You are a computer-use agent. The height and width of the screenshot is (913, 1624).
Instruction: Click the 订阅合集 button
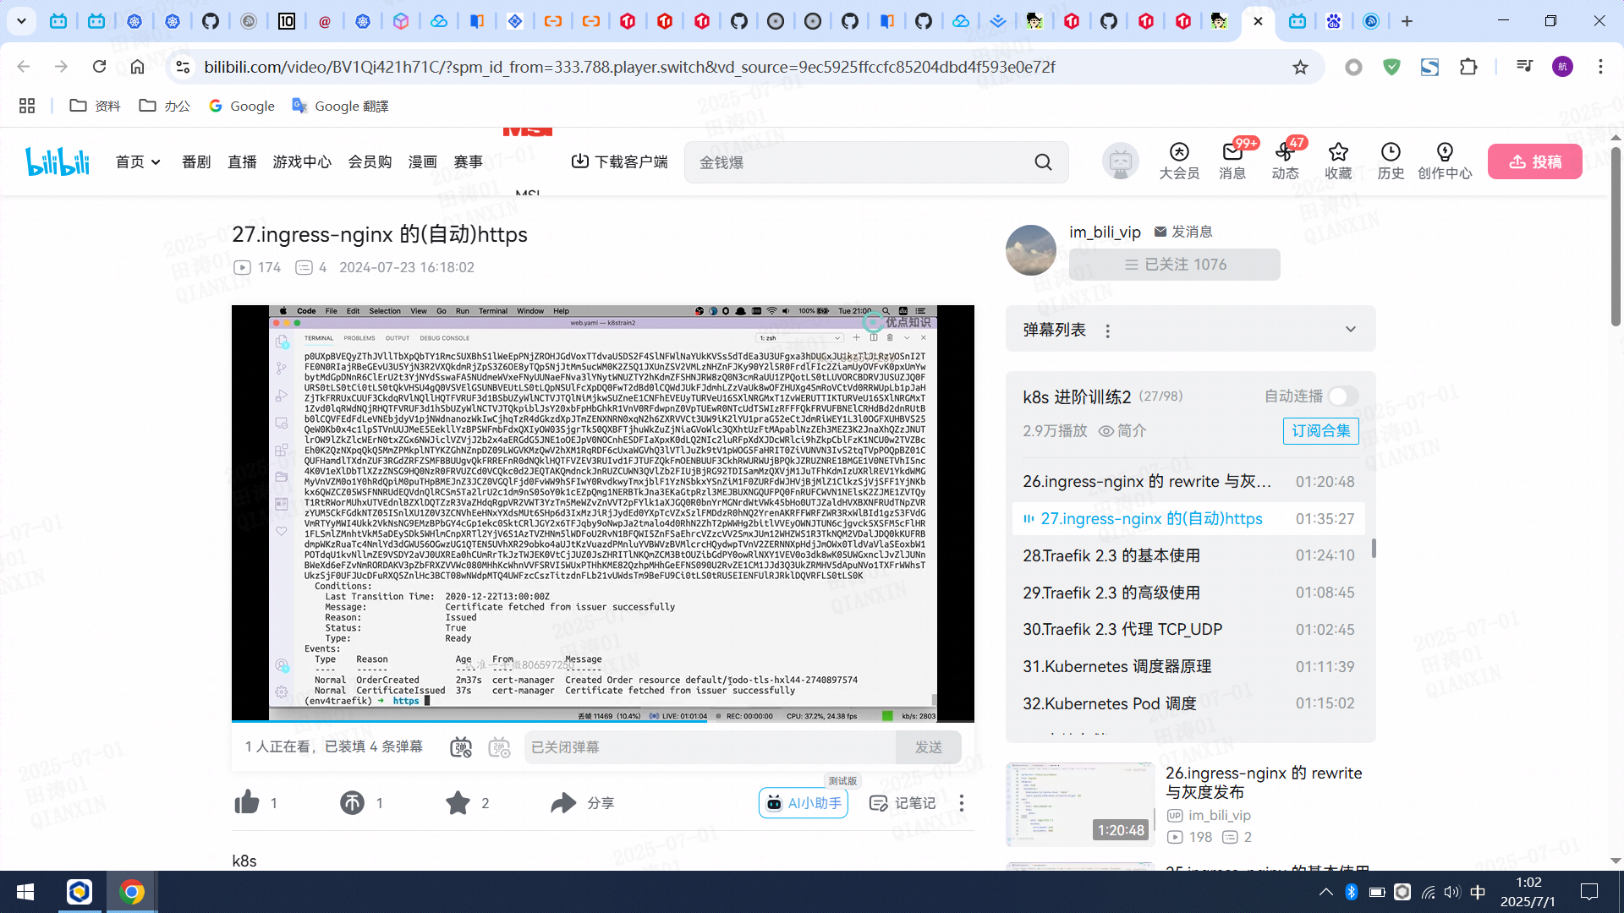(1320, 431)
